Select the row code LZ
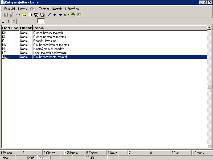 [x=4, y=53]
